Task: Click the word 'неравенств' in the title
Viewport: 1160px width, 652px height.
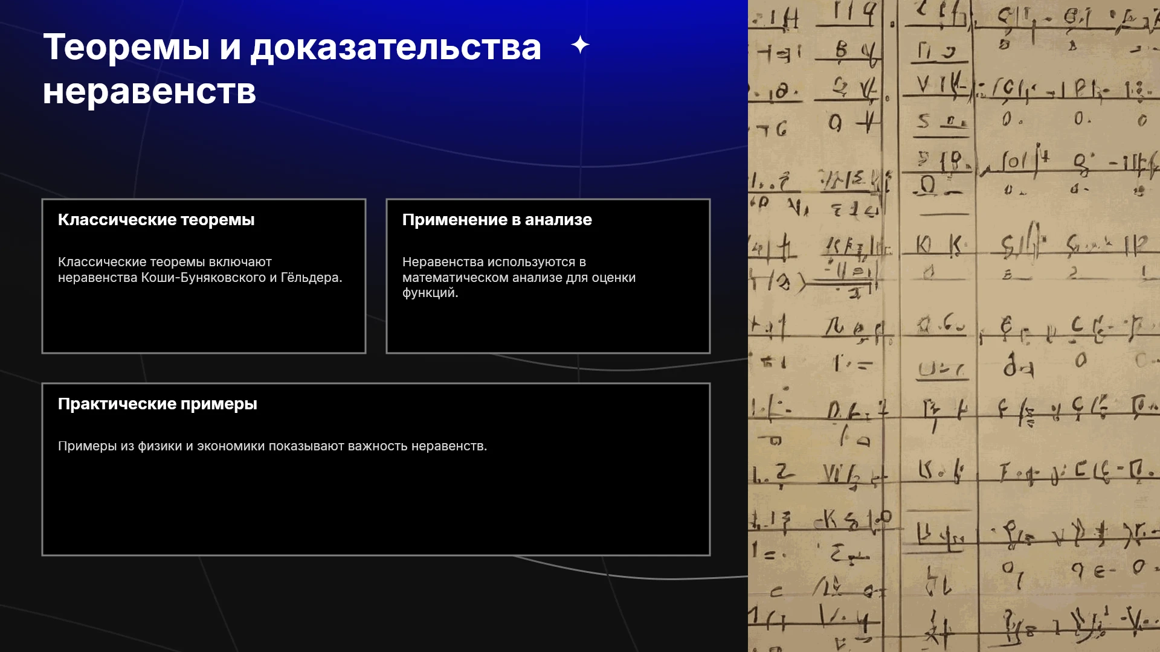Action: point(149,92)
